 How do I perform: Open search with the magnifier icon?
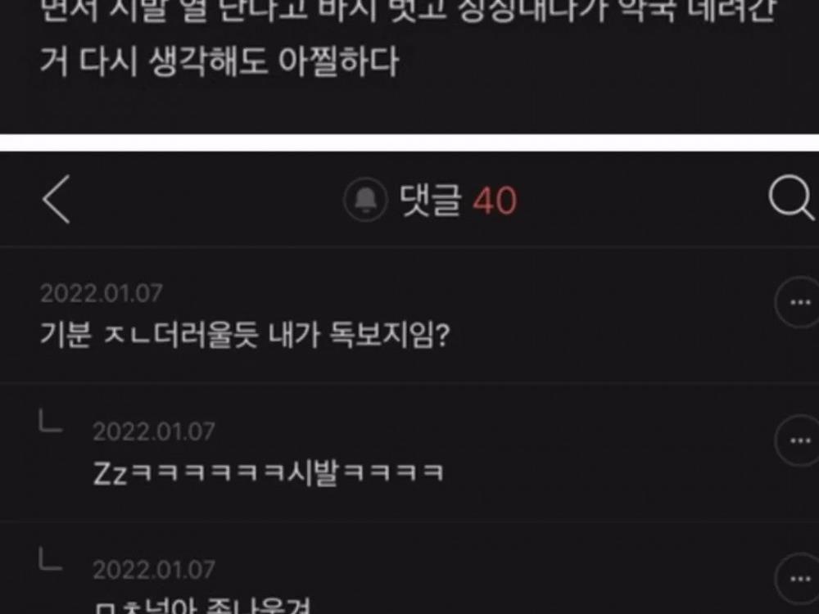(x=791, y=198)
